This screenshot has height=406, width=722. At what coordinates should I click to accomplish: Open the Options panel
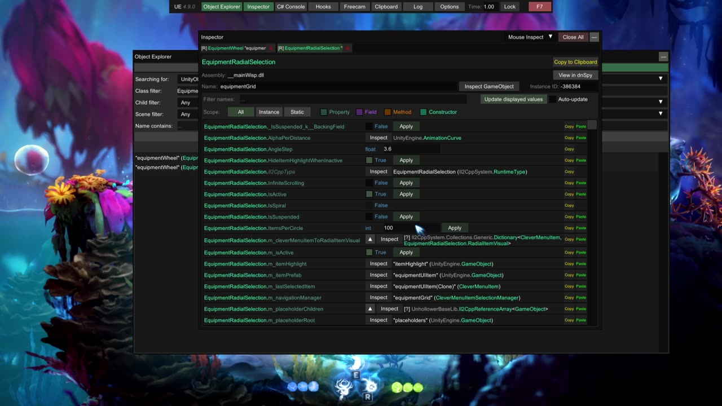click(450, 7)
